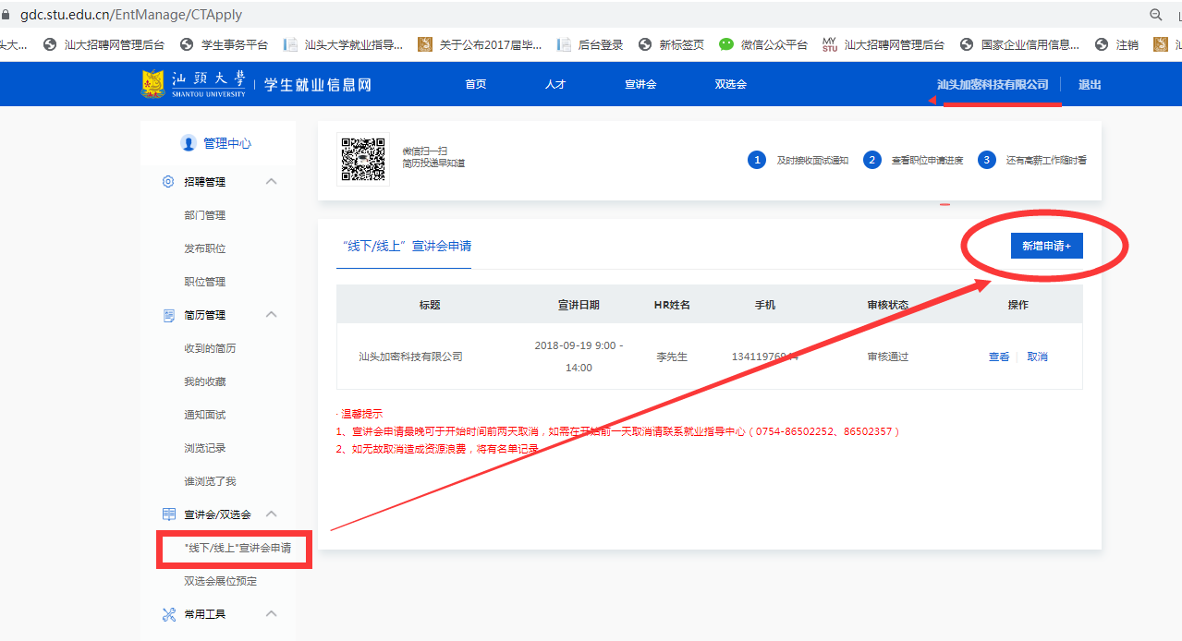This screenshot has width=1182, height=641.
Task: Collapse the 常用工具 section chevron
Action: click(272, 614)
